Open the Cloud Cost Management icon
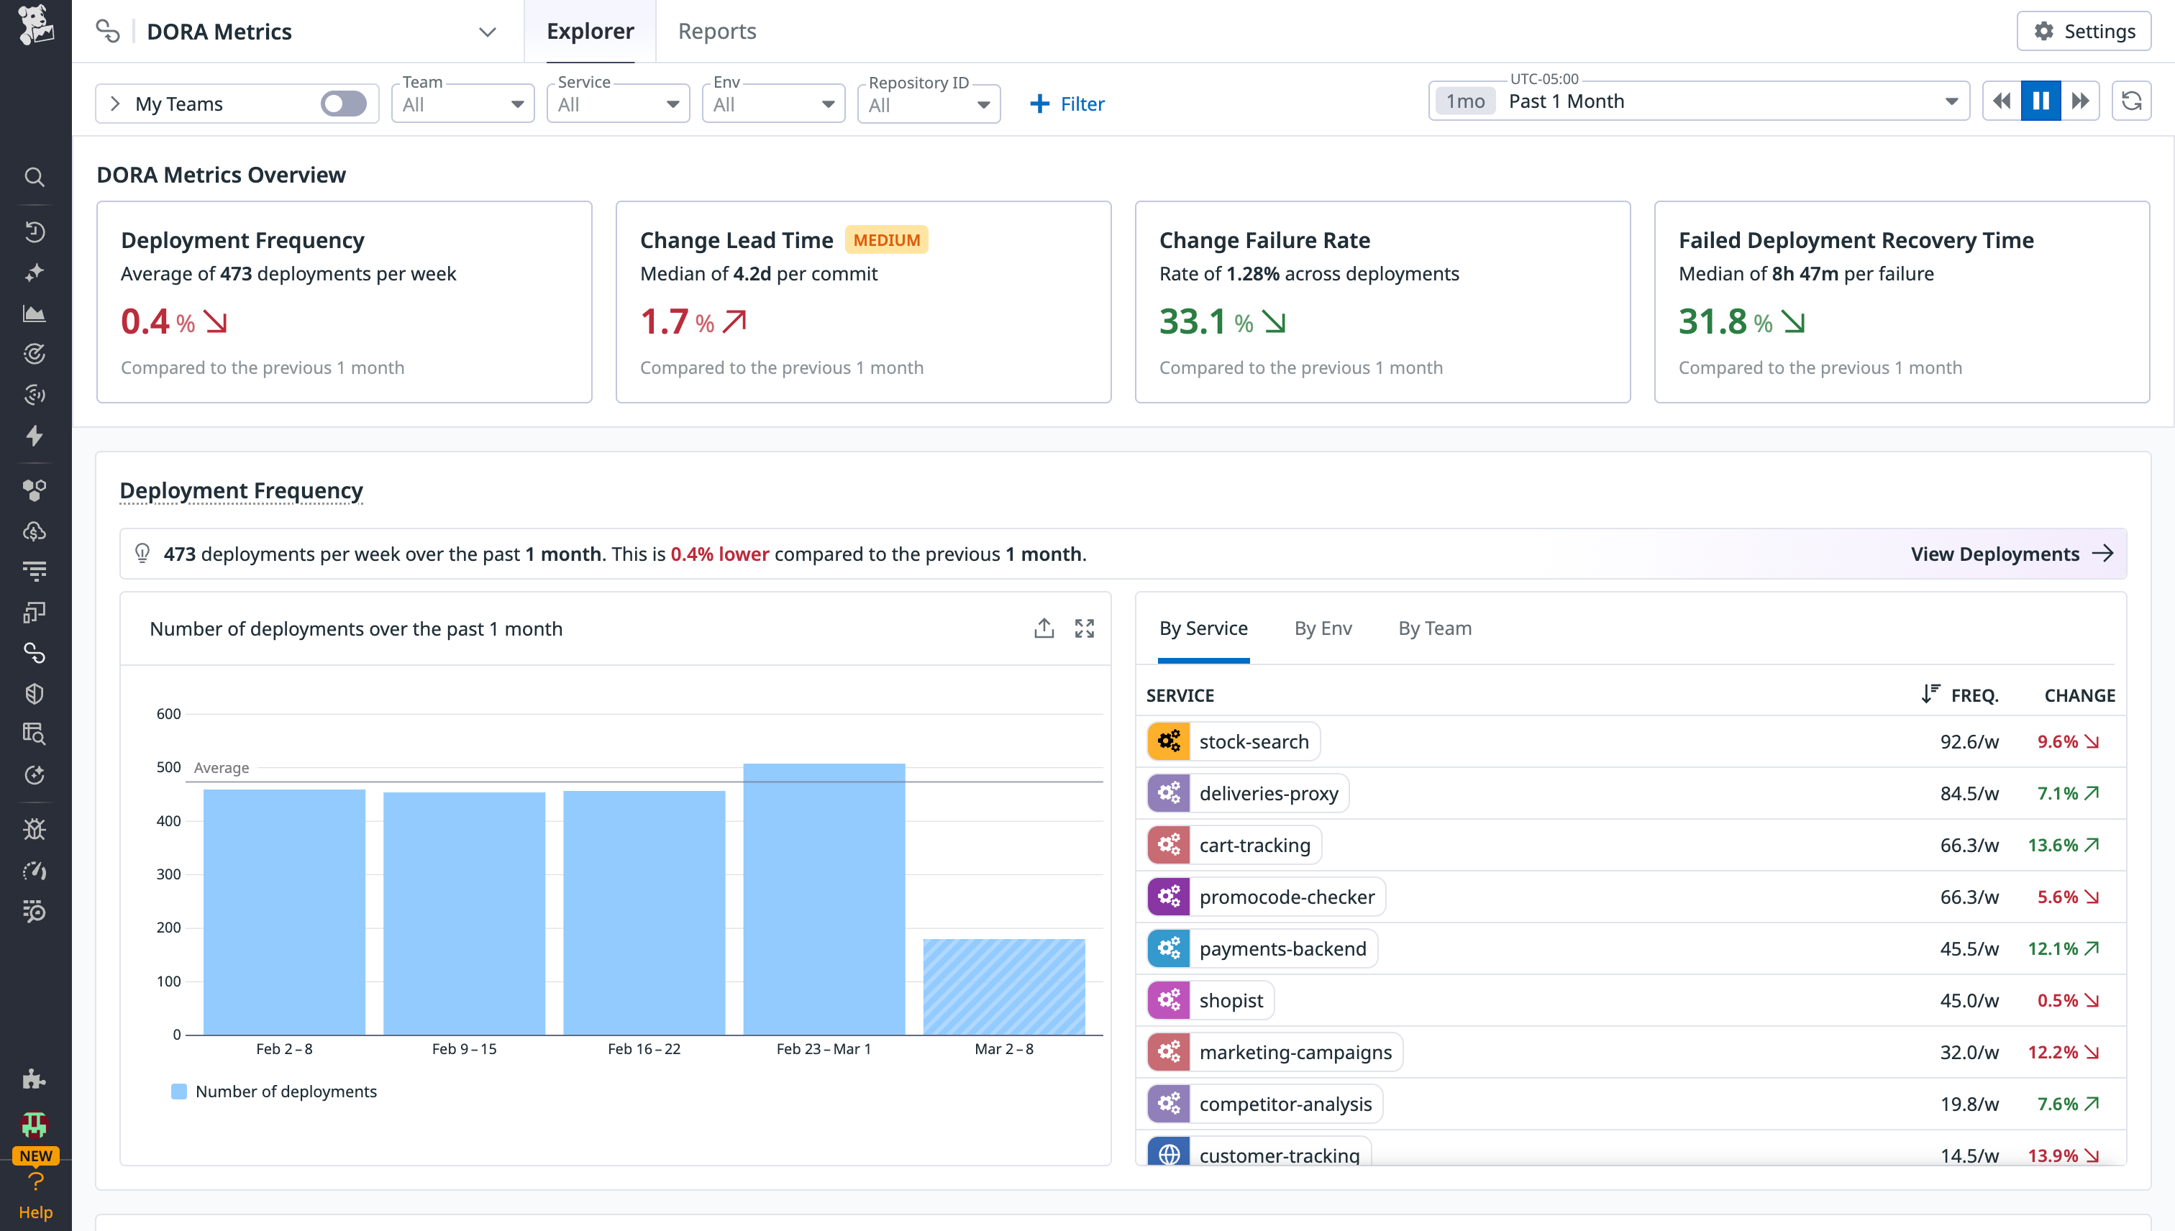The width and height of the screenshot is (2175, 1231). tap(34, 531)
